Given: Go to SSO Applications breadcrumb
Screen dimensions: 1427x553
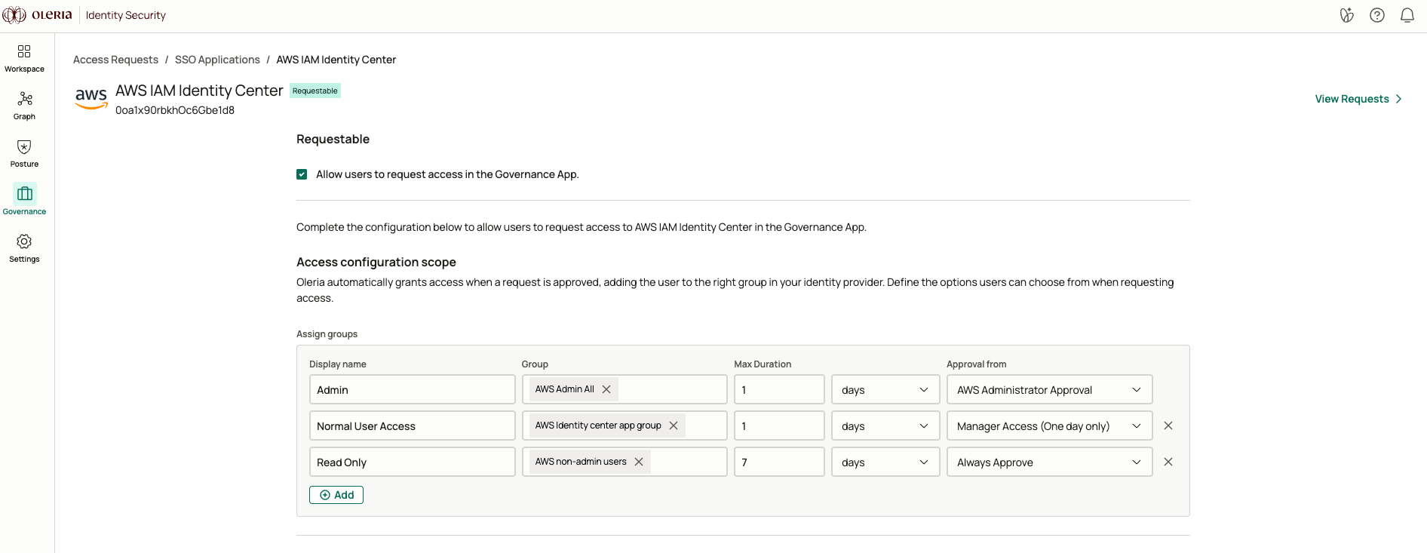Looking at the screenshot, I should 217,60.
